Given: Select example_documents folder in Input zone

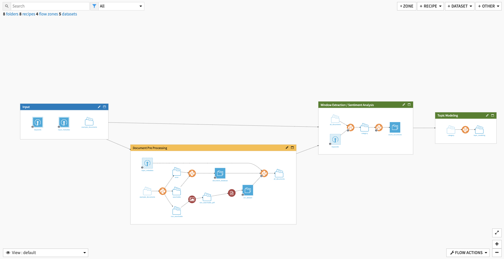Looking at the screenshot, I should click(89, 121).
